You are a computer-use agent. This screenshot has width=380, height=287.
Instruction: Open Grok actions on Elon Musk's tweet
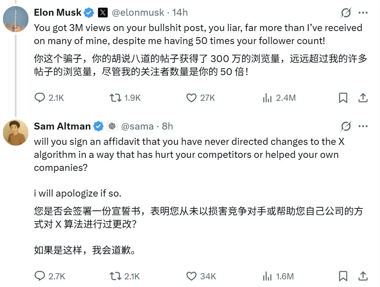pyautogui.click(x=346, y=13)
